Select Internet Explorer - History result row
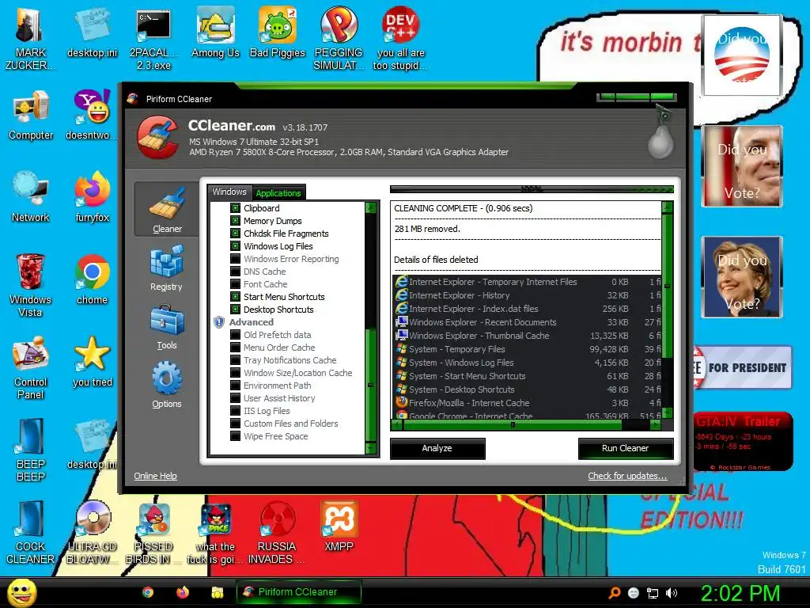The width and height of the screenshot is (810, 608). (x=527, y=295)
